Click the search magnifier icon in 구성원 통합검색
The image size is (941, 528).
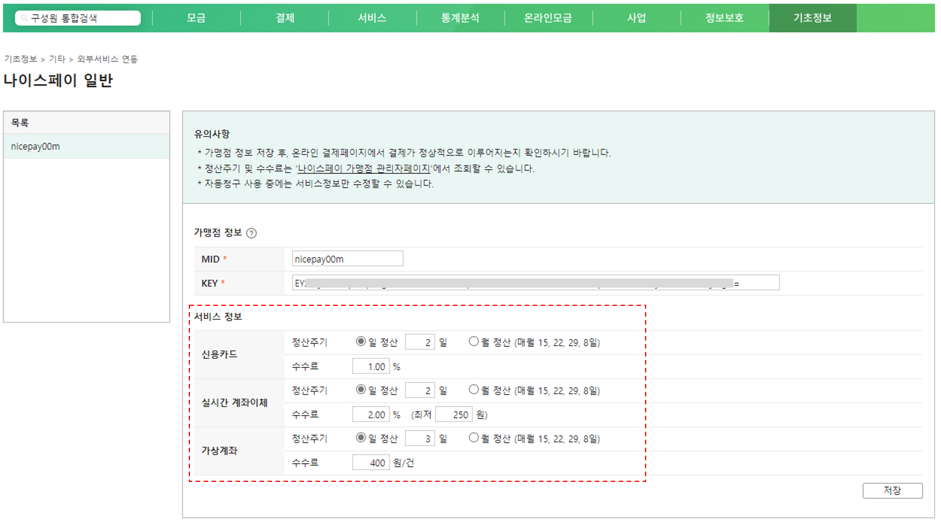click(x=24, y=18)
